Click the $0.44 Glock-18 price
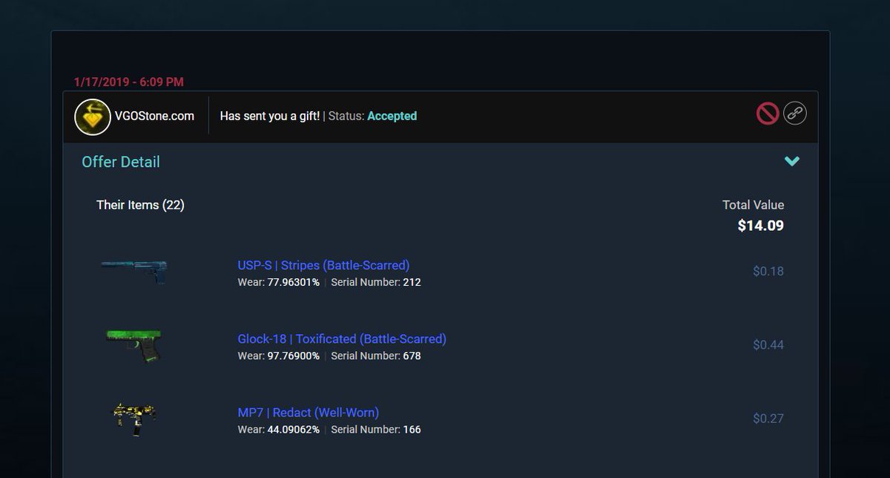 pos(768,344)
